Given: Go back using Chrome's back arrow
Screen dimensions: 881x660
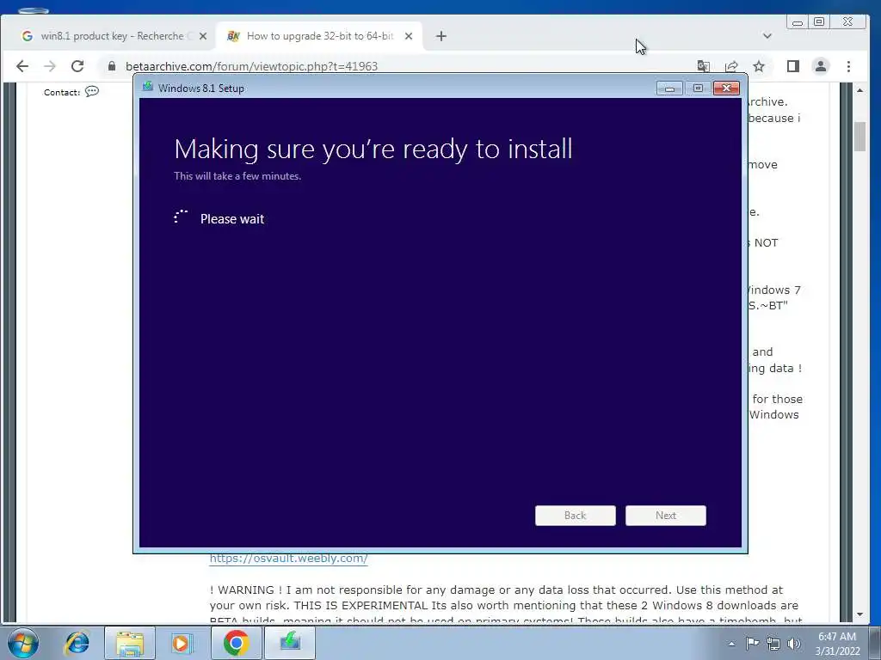Looking at the screenshot, I should click(22, 66).
